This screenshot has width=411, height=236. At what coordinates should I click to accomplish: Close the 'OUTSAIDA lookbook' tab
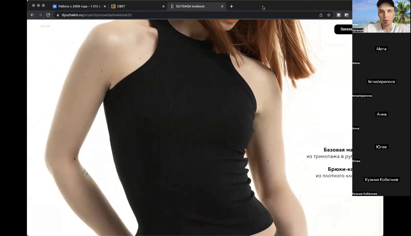(x=222, y=6)
